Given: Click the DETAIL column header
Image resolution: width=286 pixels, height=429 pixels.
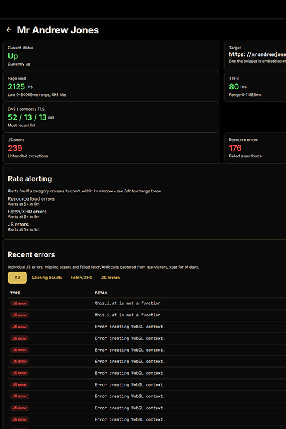Looking at the screenshot, I should [101, 293].
